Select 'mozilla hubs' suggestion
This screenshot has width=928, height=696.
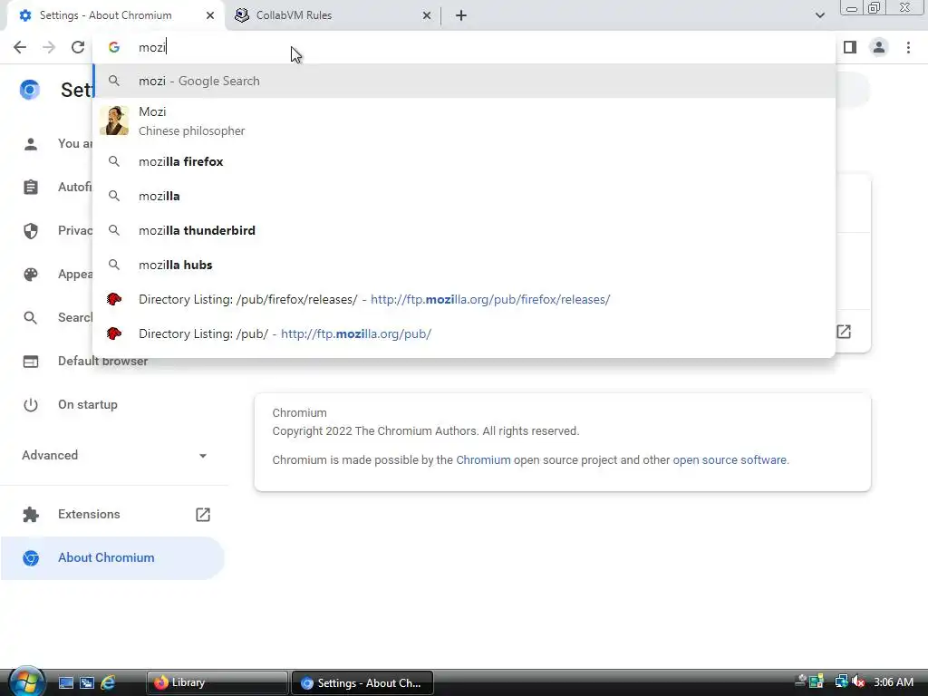click(x=464, y=265)
